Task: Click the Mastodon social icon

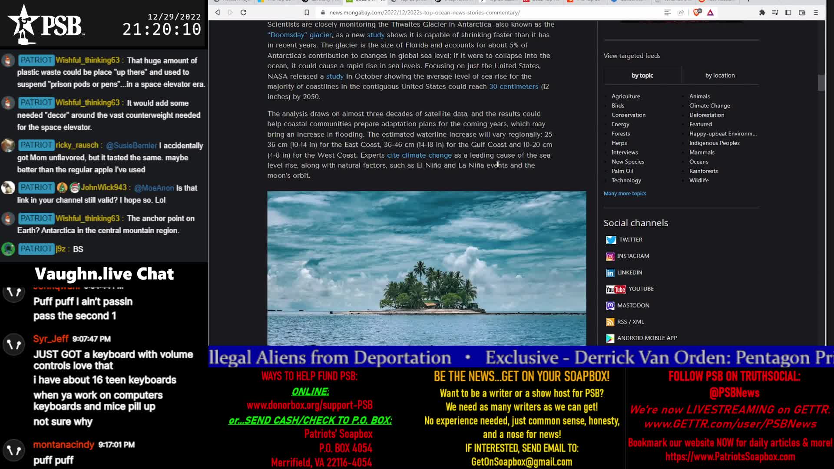Action: tap(610, 306)
